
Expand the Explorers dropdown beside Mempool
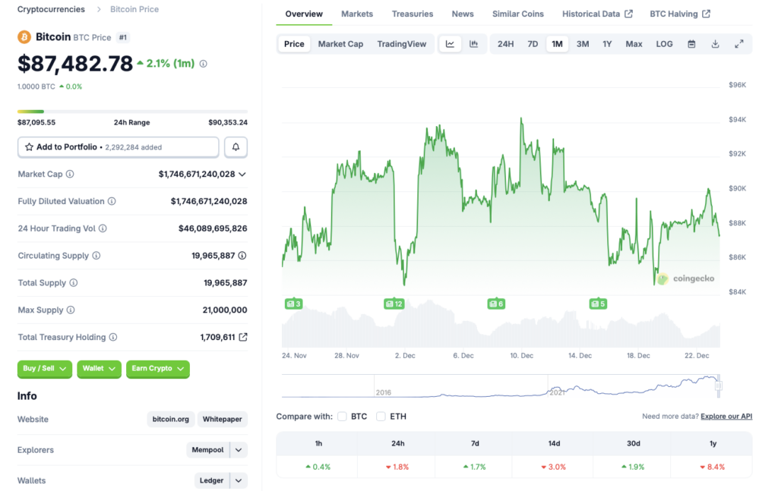[x=238, y=450]
